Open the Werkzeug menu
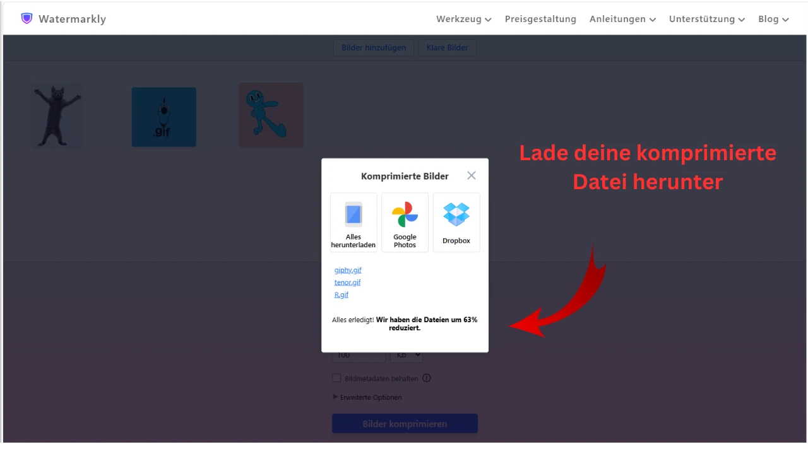 tap(464, 19)
